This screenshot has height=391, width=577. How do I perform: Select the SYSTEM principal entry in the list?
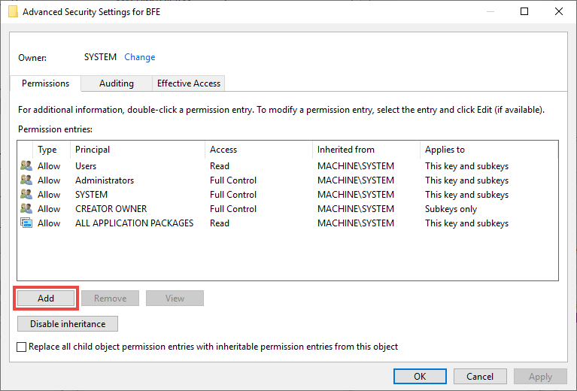tap(91, 195)
